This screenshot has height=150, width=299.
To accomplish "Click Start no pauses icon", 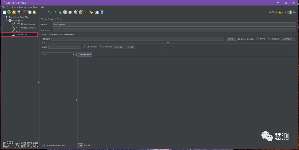I will click(60, 12).
